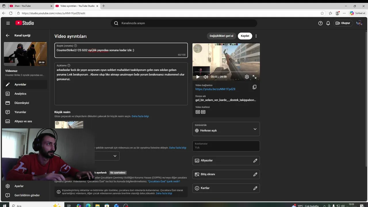Click the Kaydet button

pyautogui.click(x=245, y=36)
